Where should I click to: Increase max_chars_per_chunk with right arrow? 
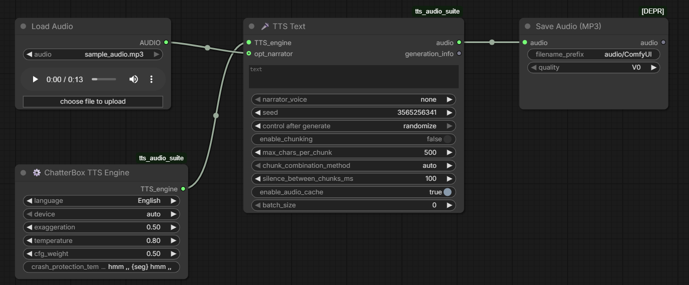coord(450,153)
